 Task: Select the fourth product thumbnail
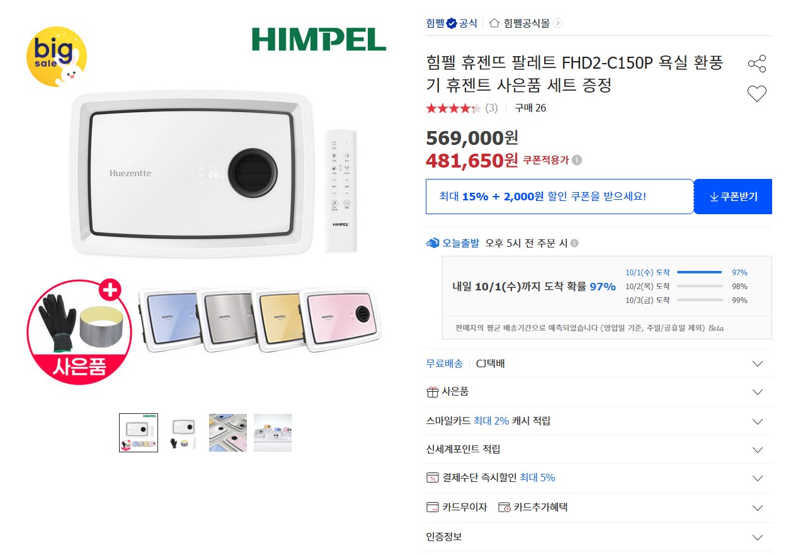point(273,433)
